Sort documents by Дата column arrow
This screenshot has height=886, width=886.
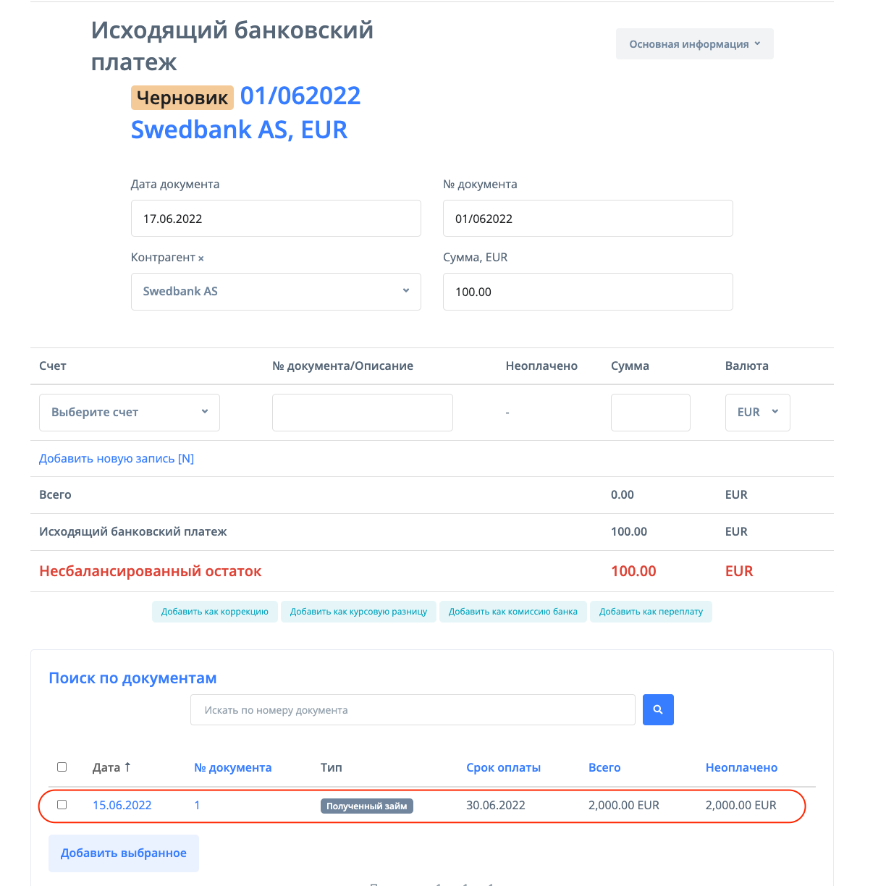tap(127, 767)
